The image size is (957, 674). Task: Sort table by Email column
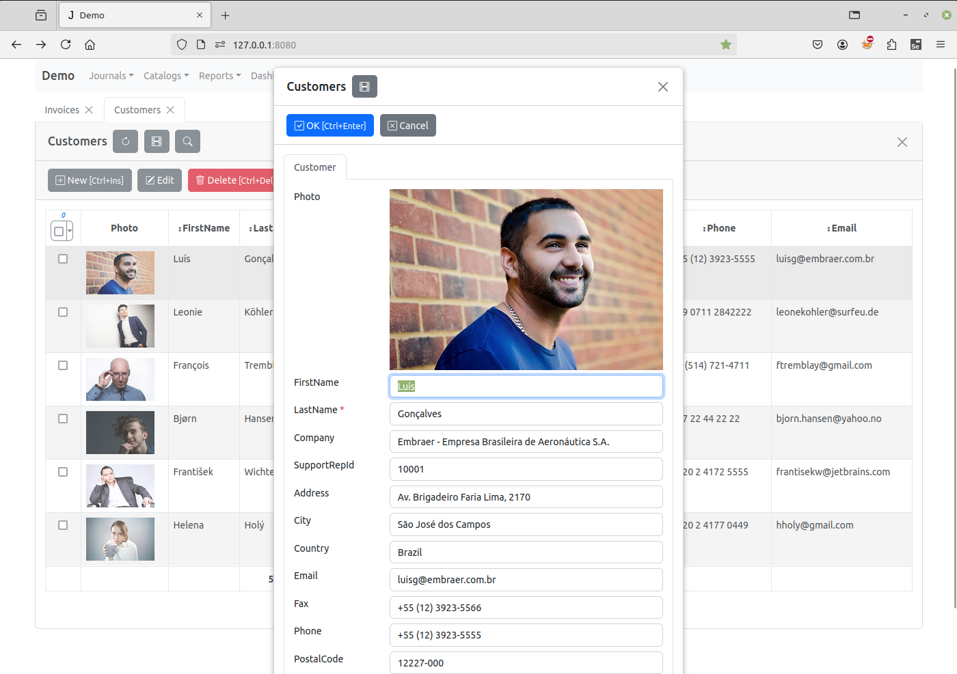click(x=841, y=228)
